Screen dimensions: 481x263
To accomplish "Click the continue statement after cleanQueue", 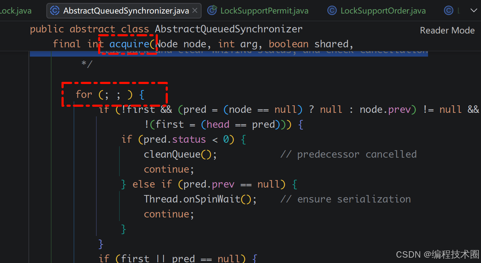I will pyautogui.click(x=169, y=169).
